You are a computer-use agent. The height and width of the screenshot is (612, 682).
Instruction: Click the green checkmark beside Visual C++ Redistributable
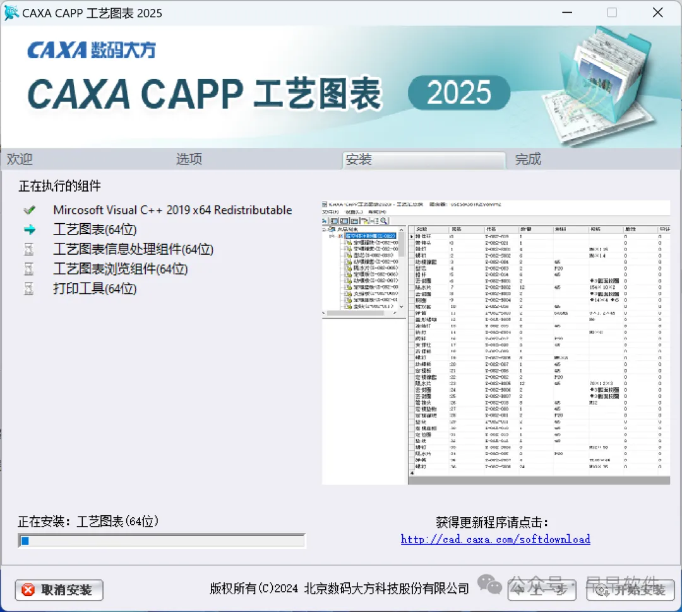click(30, 211)
